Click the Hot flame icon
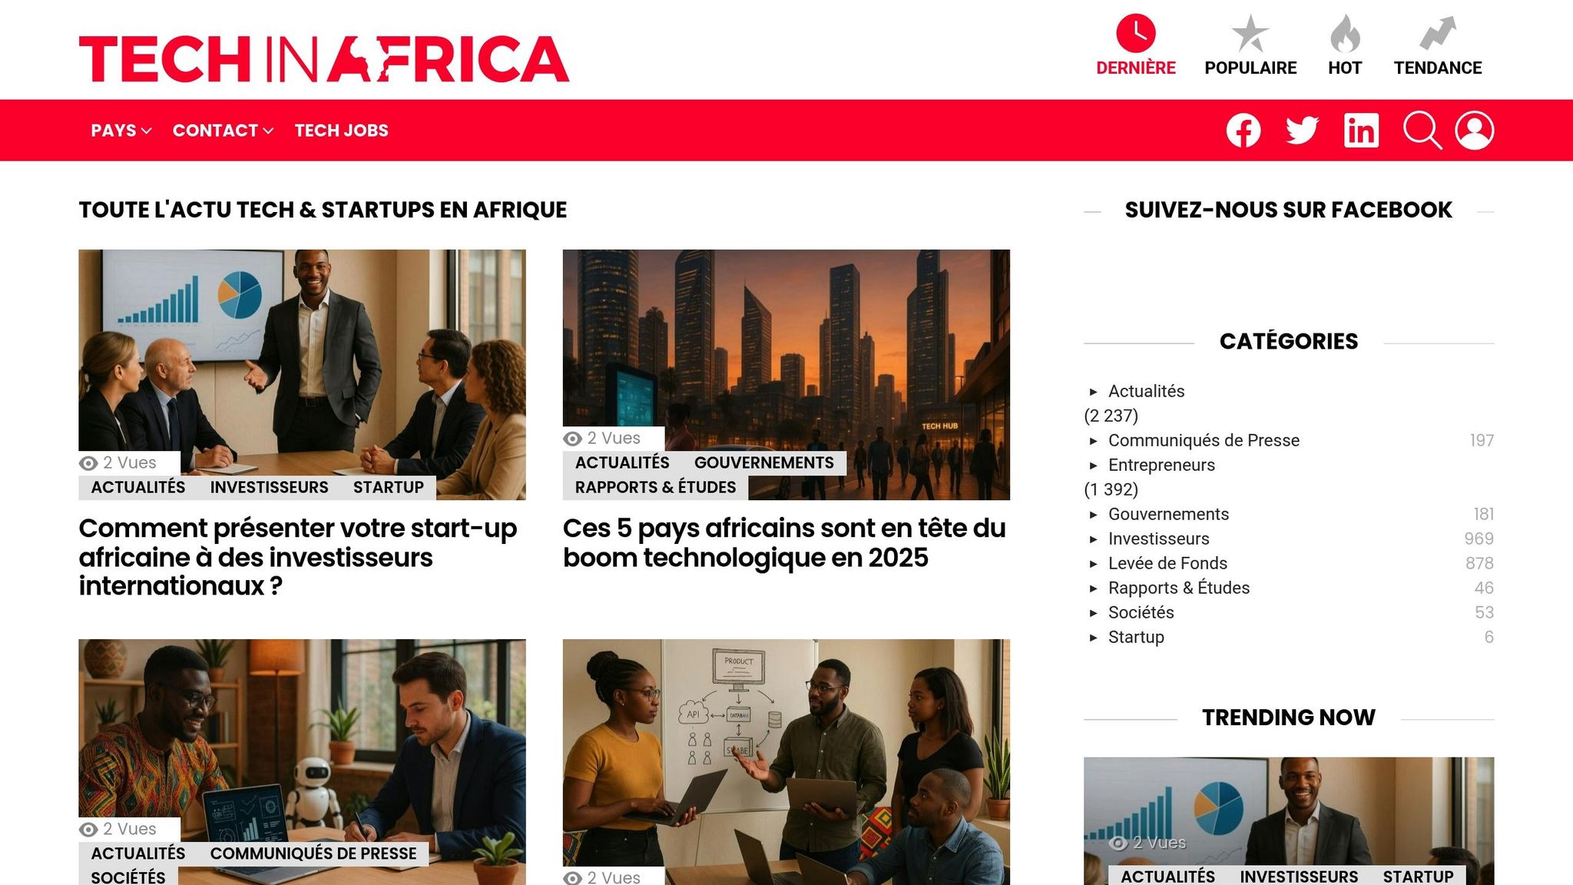This screenshot has height=885, width=1573. 1346,32
